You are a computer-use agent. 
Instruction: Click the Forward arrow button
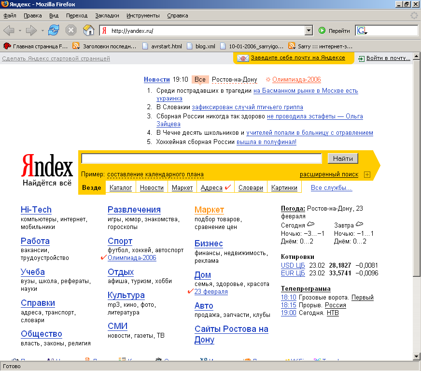(x=31, y=30)
